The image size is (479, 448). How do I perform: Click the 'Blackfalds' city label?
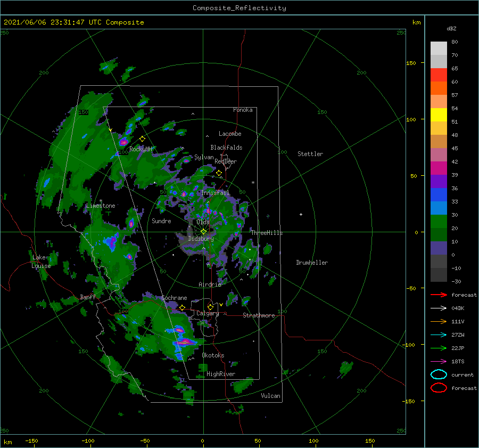[226, 148]
